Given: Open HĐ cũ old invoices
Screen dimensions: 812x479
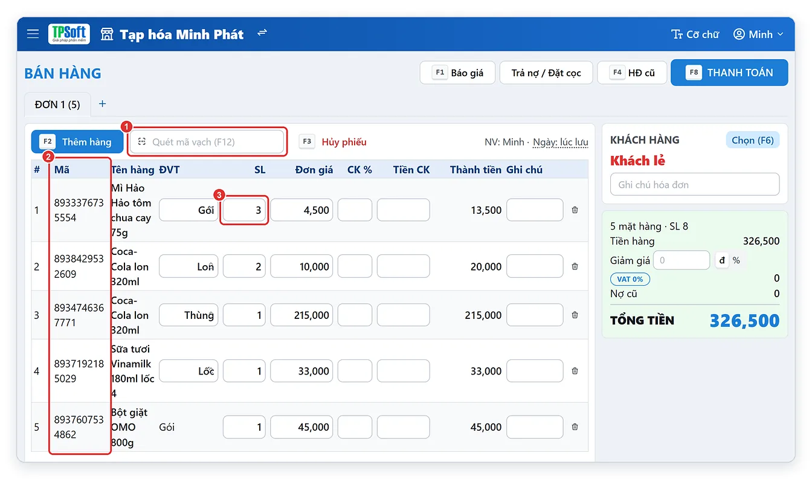Looking at the screenshot, I should pos(632,72).
